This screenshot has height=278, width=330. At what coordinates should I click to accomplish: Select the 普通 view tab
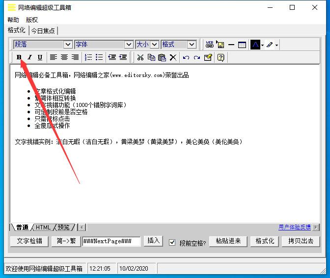click(x=22, y=227)
